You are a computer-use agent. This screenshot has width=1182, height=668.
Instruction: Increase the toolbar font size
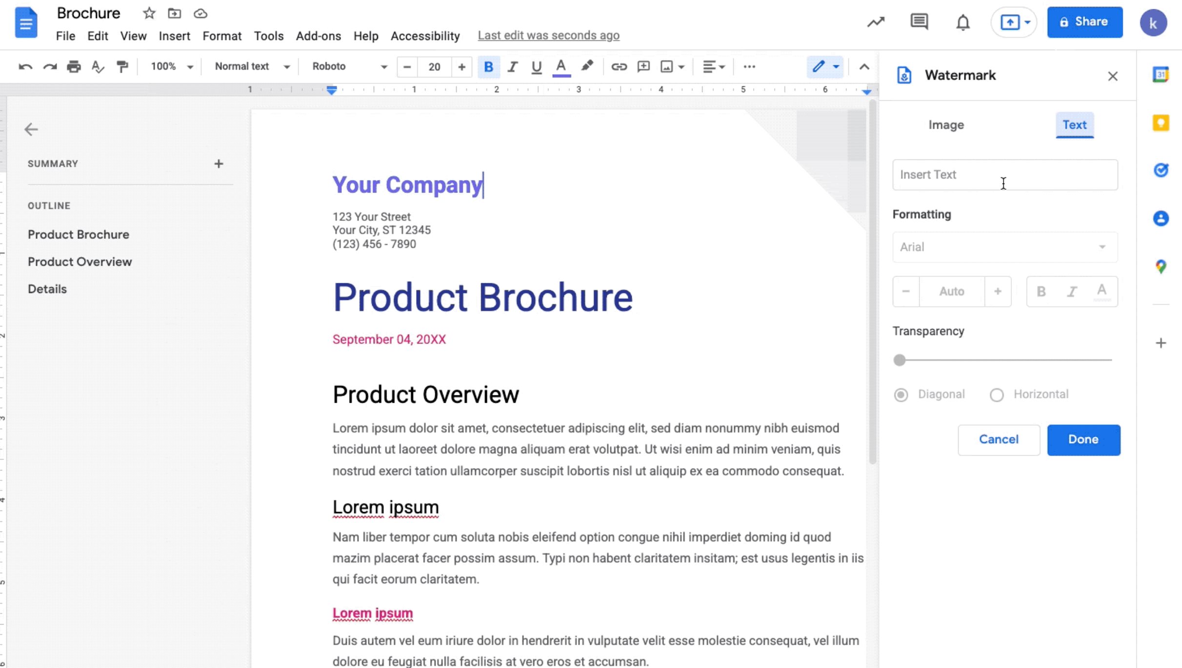tap(461, 67)
